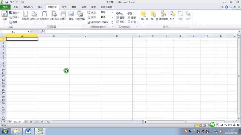Toggle the headings View checkbox
The image size is (241, 135).
click(x=129, y=18)
